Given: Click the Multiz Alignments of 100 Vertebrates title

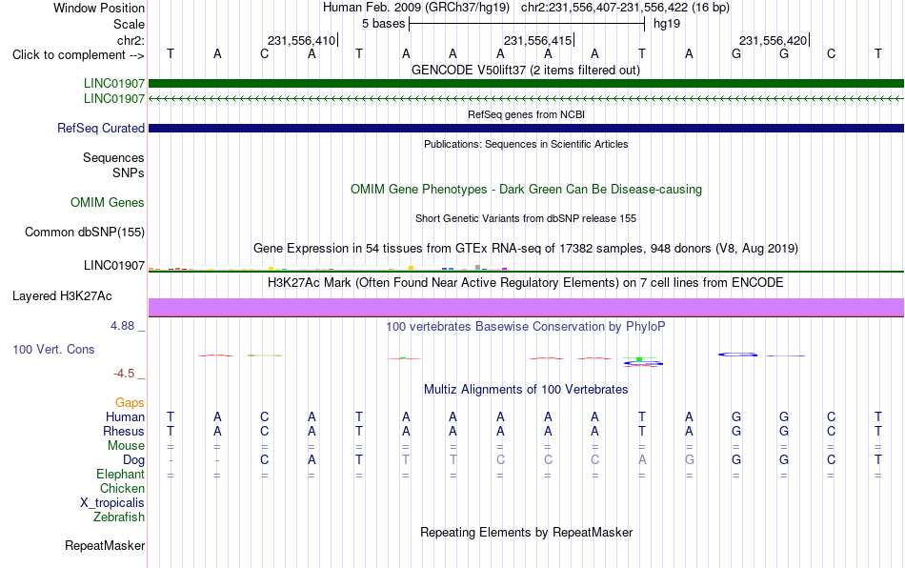Looking at the screenshot, I should (x=526, y=390).
